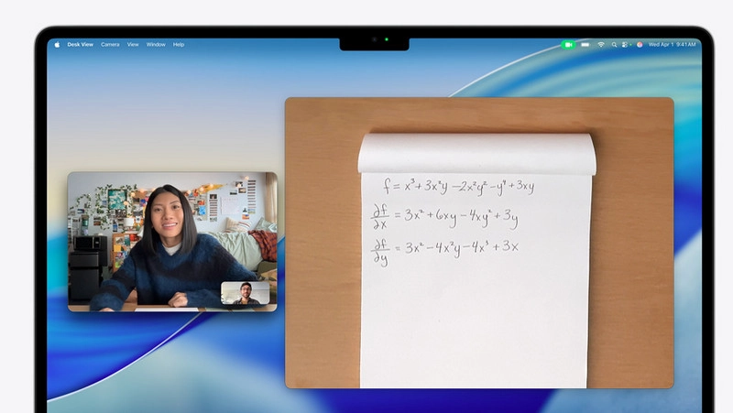Select the FaceTime call window with woman
This screenshot has height=413, width=733.
tap(172, 242)
